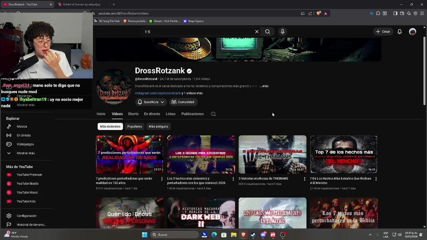Screen dimensions: 427x240
Task: Select the Populares filter chip
Action: pos(134,126)
